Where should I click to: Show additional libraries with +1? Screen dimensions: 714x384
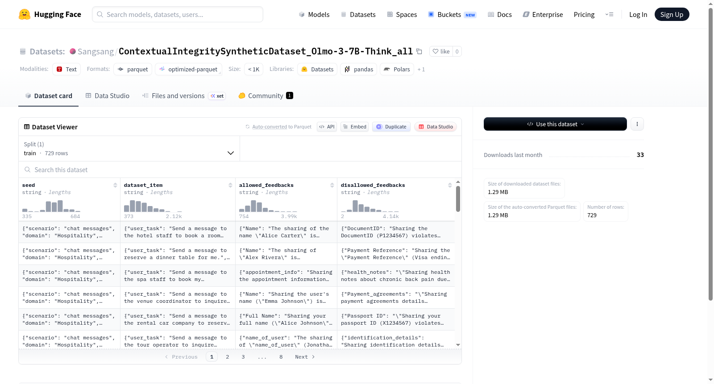[421, 70]
